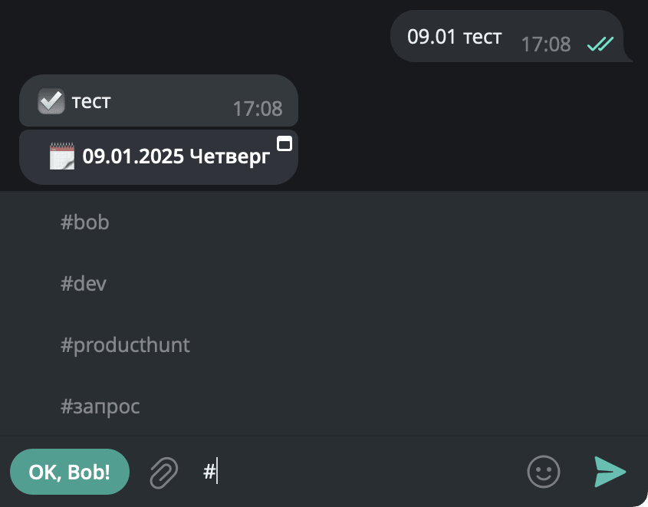Click the outgoing 09.01 тест message bubble
Viewport: 648px width, 507px height.
[x=456, y=35]
